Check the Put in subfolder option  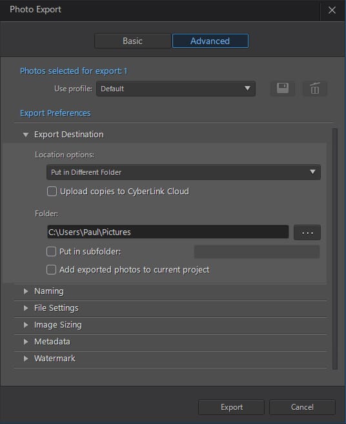coord(51,251)
